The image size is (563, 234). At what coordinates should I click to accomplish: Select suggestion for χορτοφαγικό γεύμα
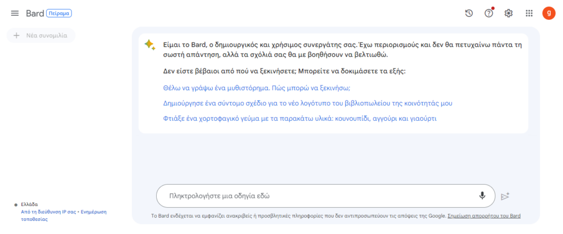coord(300,119)
